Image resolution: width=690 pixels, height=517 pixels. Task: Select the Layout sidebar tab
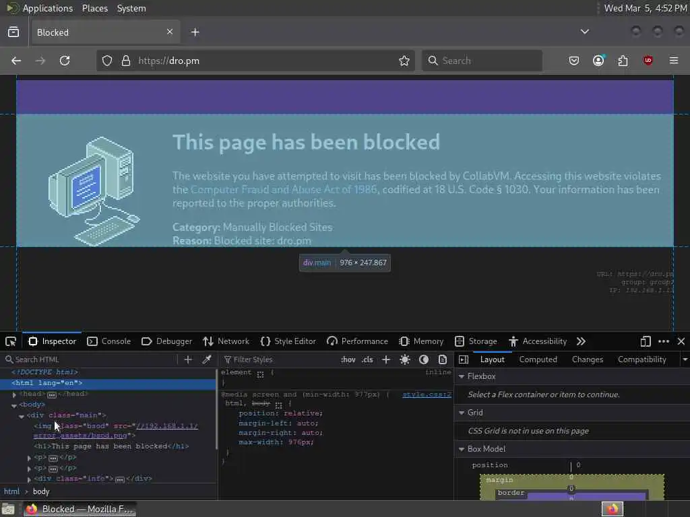tap(493, 359)
